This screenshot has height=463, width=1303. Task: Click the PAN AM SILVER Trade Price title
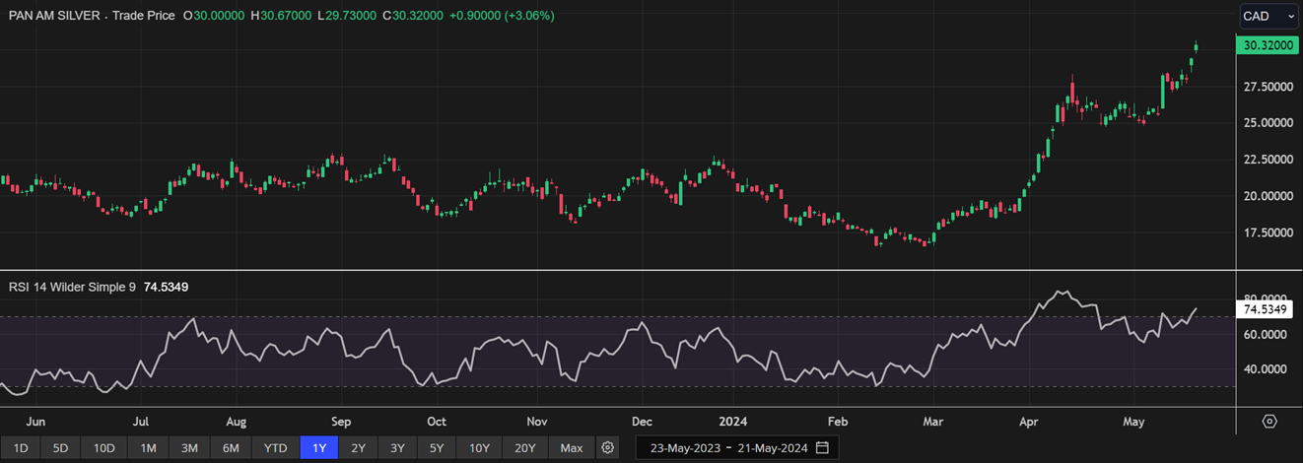(x=92, y=16)
